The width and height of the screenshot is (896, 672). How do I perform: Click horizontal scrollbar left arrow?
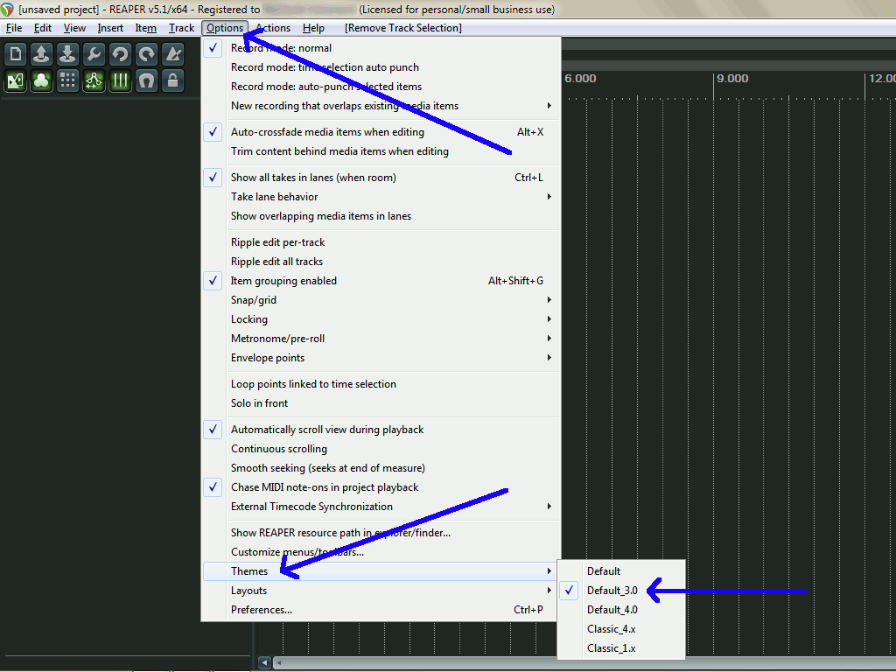[264, 663]
